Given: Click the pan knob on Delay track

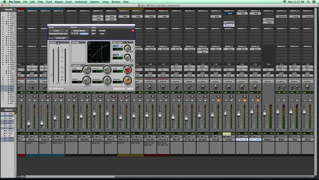Looking at the screenshot, I should coord(307,87).
